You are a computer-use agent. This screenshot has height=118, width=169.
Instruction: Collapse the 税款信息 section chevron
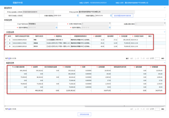(x=165, y=63)
